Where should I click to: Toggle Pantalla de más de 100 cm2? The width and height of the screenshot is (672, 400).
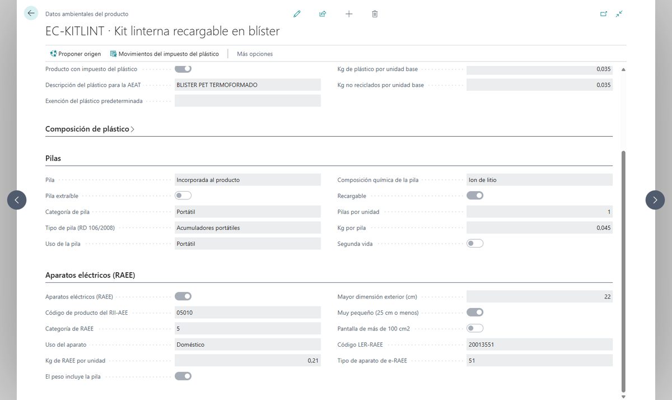[475, 328]
